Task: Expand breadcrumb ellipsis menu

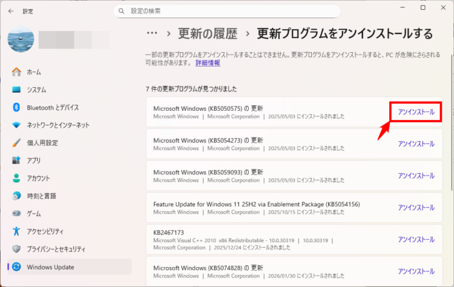Action: pyautogui.click(x=152, y=34)
